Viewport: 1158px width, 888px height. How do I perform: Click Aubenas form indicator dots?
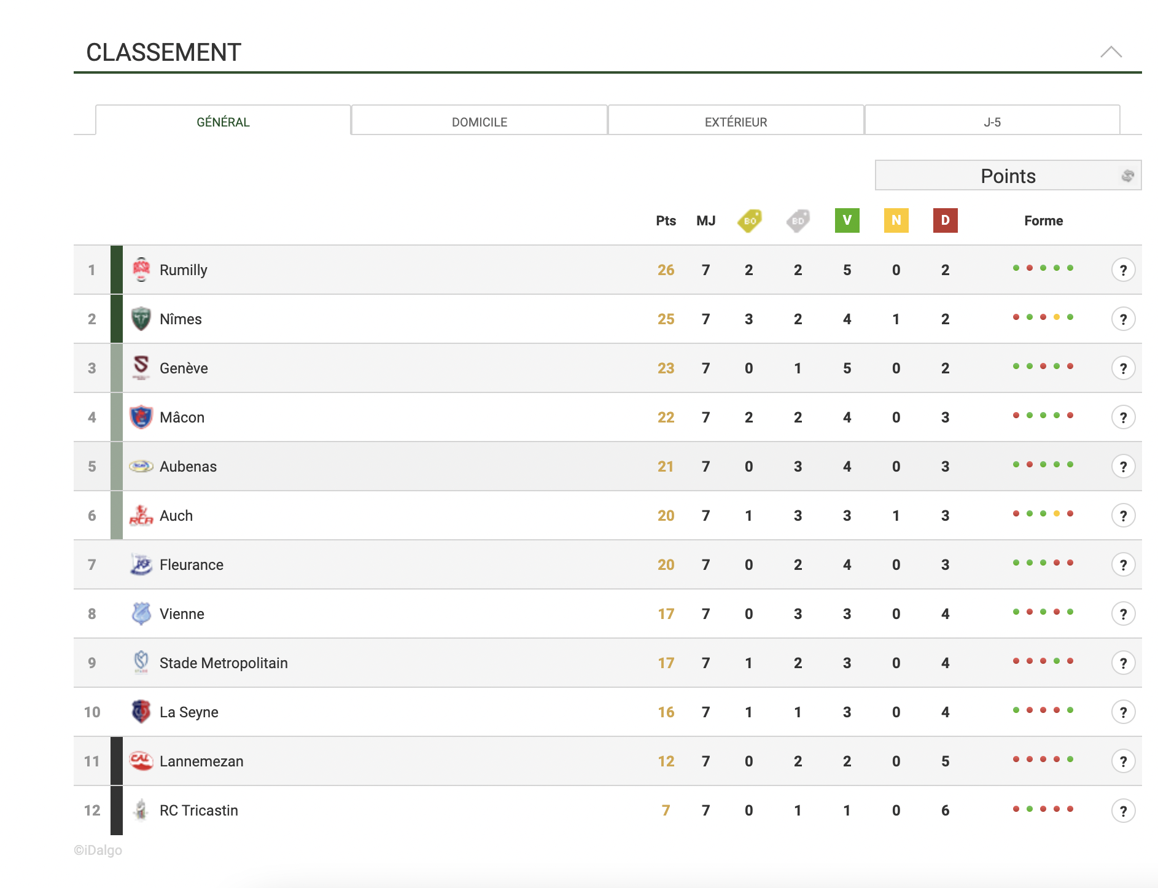point(1043,464)
